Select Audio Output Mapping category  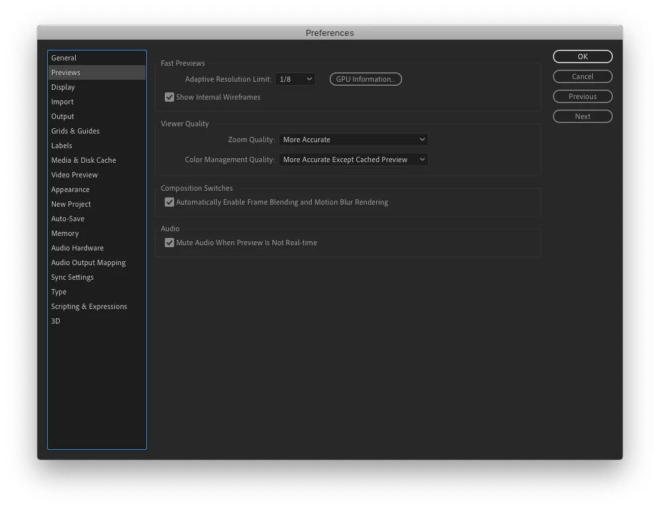[x=97, y=262]
